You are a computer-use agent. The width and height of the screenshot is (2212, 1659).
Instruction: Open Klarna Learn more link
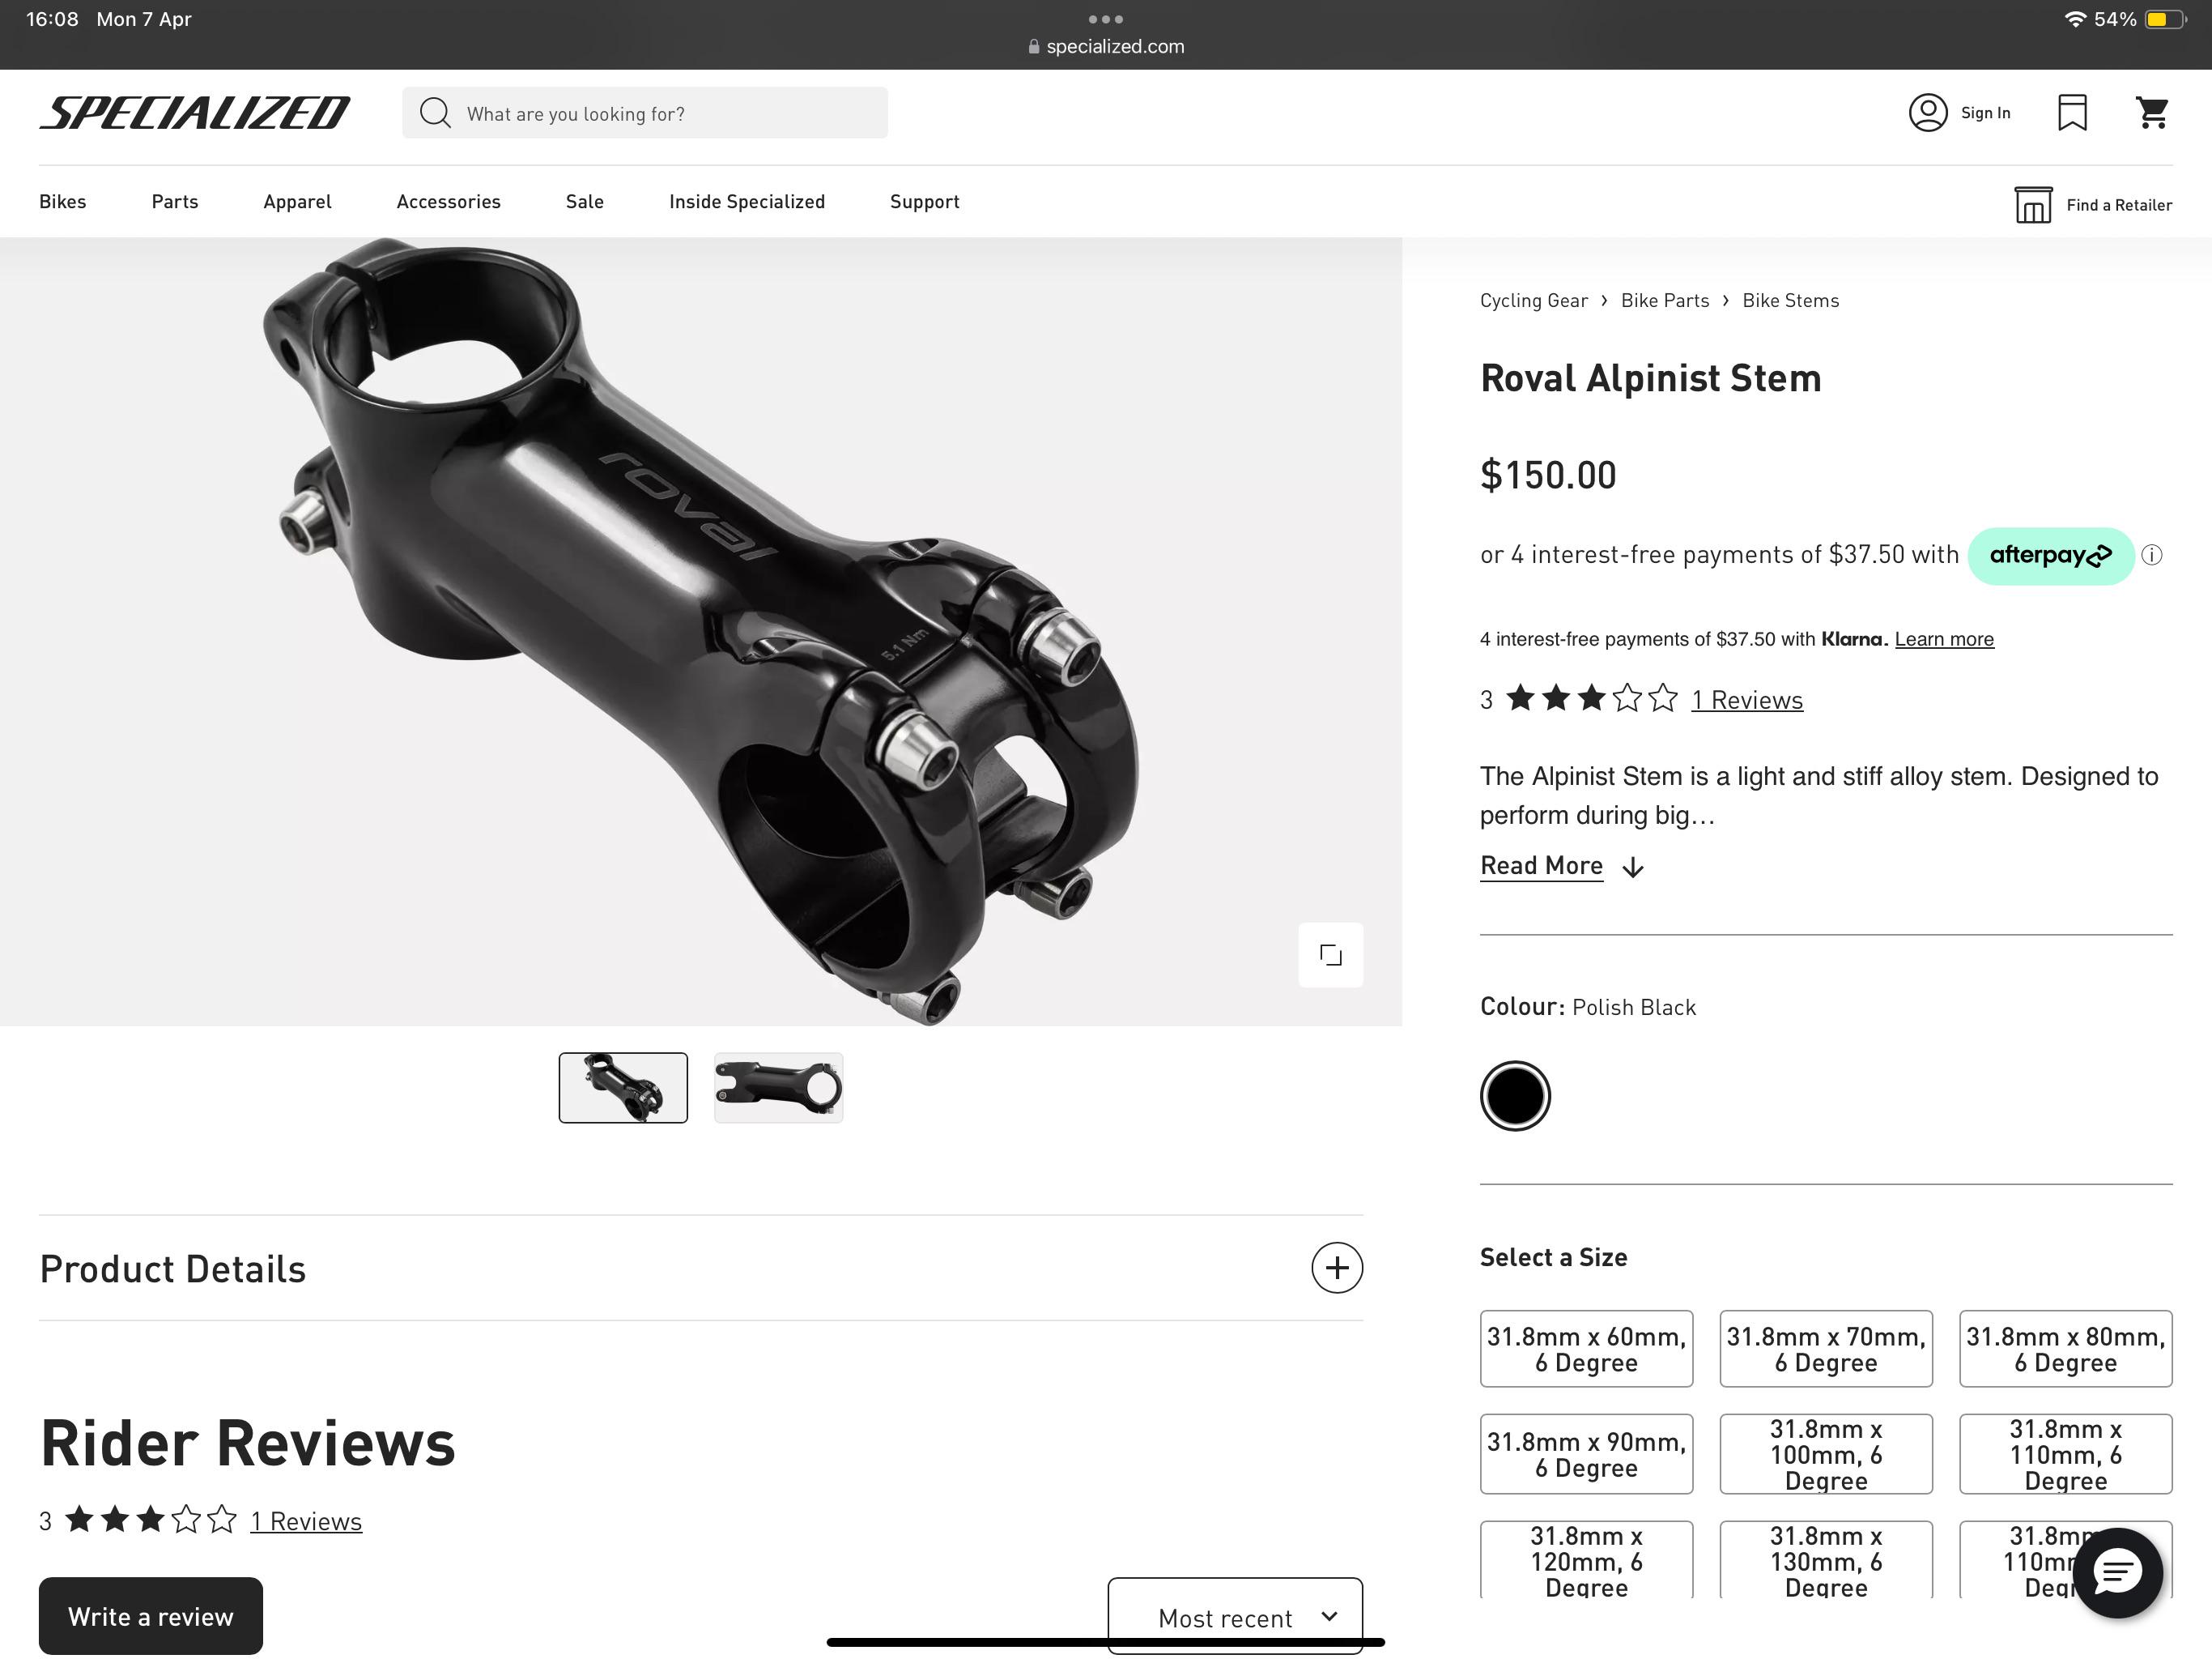pyautogui.click(x=1943, y=639)
